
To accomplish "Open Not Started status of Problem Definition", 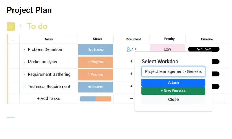I will tap(95, 50).
